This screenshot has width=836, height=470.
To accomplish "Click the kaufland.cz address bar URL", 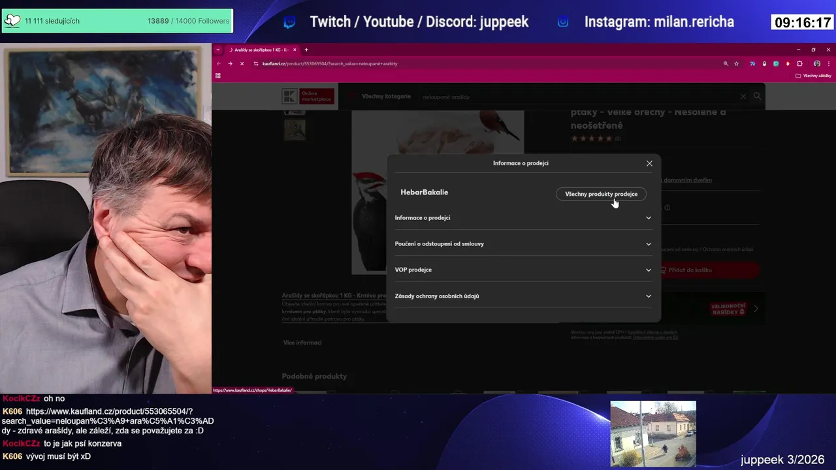I will click(330, 63).
